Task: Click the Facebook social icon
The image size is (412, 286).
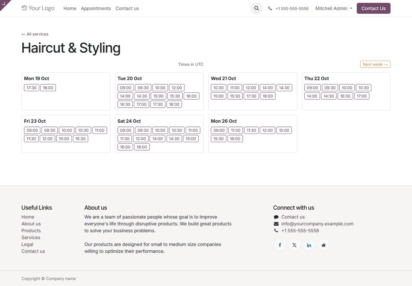Action: 280,245
